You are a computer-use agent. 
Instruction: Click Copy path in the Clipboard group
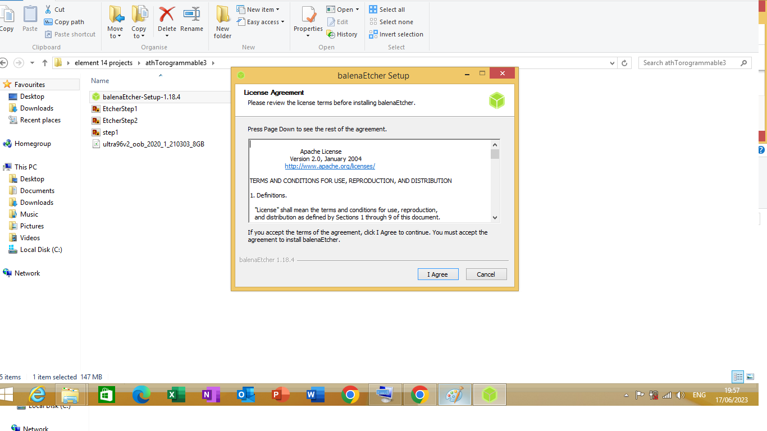click(64, 22)
